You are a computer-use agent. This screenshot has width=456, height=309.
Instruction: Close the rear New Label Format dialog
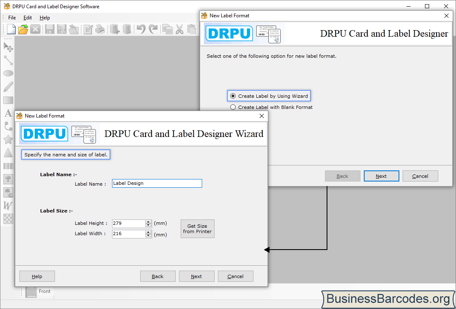coord(446,16)
